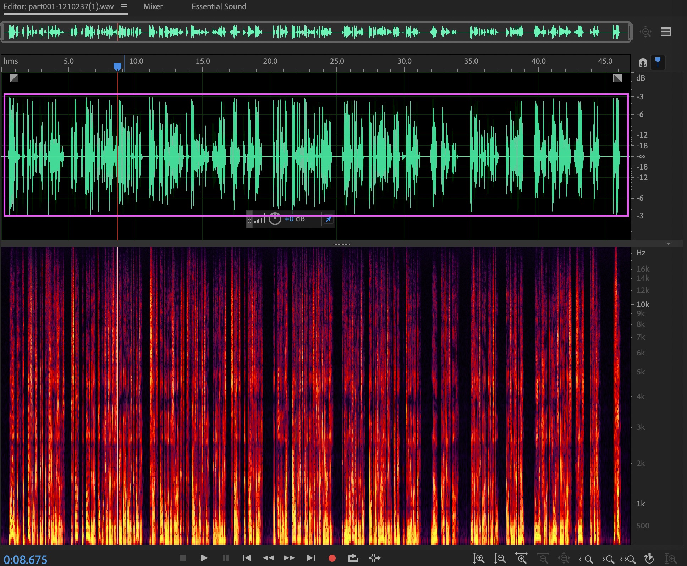Adjust the +0 dB amplitude knob
The height and width of the screenshot is (566, 687).
point(275,219)
